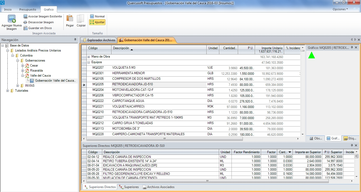Screen dimensions: 361x192
Task: Open the Presupuesto ribbon tab
Action: (x=28, y=10)
